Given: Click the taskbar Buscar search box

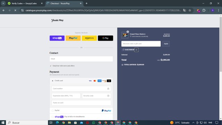Looking at the screenshot, I should click(27, 123).
